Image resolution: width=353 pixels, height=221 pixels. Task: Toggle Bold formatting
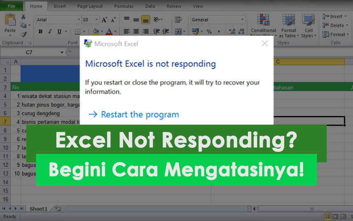tap(40, 32)
